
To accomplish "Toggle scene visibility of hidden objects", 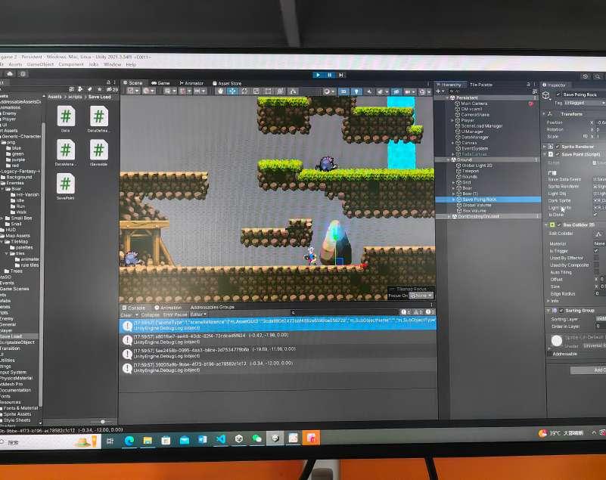I will (396, 91).
